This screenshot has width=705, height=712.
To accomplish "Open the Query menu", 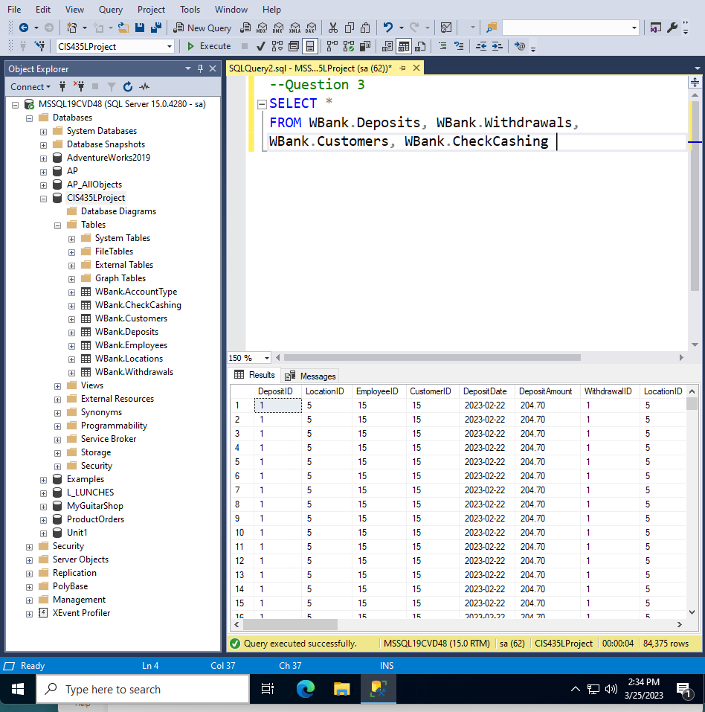I will [110, 9].
